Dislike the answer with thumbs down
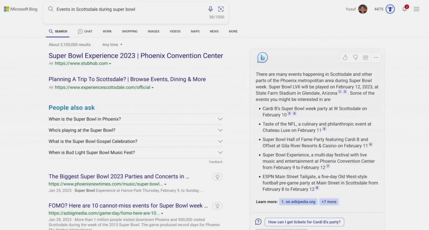Image resolution: width=429 pixels, height=230 pixels. click(x=355, y=57)
